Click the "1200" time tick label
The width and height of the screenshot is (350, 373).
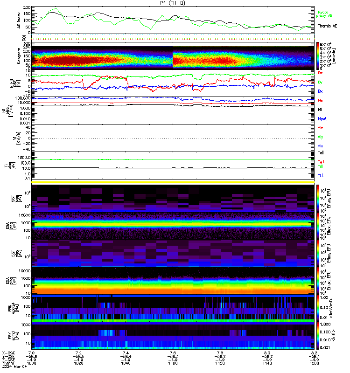point(314,363)
